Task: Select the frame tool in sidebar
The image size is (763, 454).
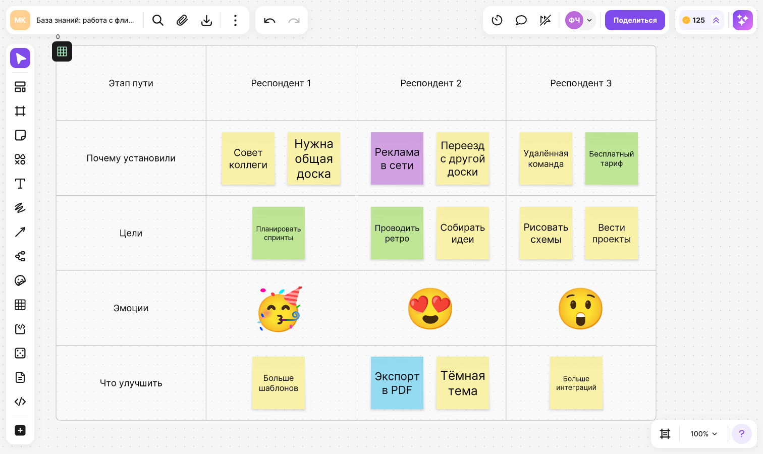Action: tap(20, 111)
